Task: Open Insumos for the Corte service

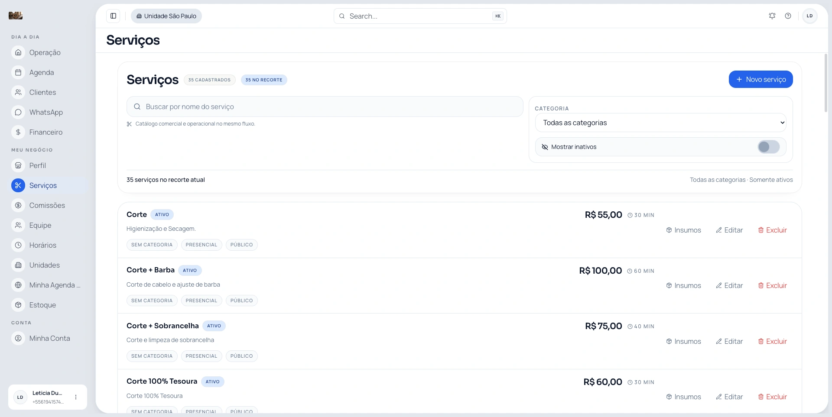Action: pos(683,230)
